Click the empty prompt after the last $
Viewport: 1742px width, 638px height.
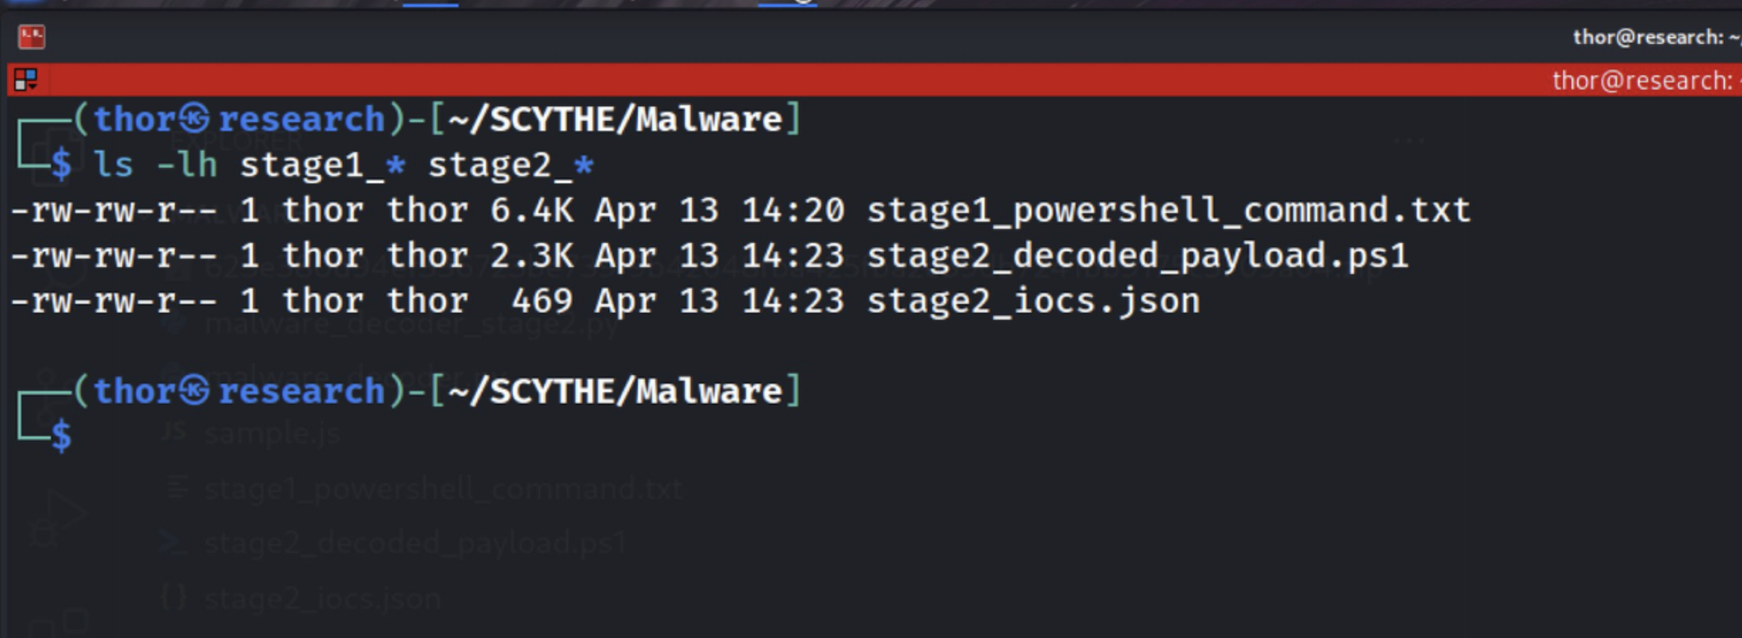[x=99, y=436]
